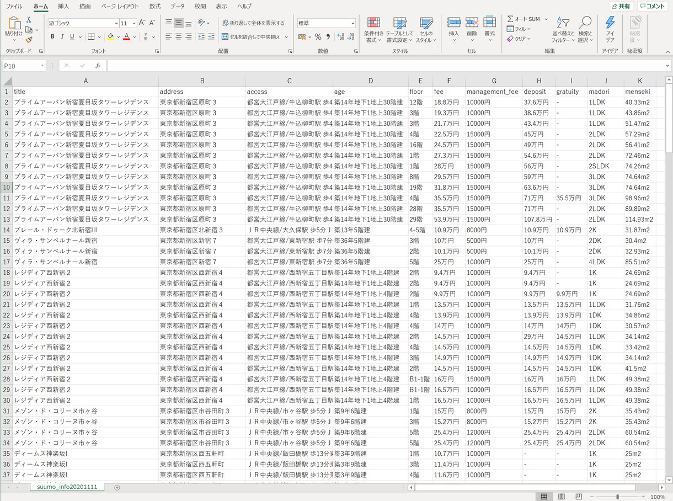The image size is (673, 501).
Task: Select the suumo_info20201111 sheet tab
Action: click(67, 488)
